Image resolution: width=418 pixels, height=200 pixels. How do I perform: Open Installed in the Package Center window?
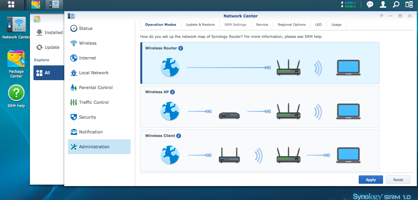point(49,33)
